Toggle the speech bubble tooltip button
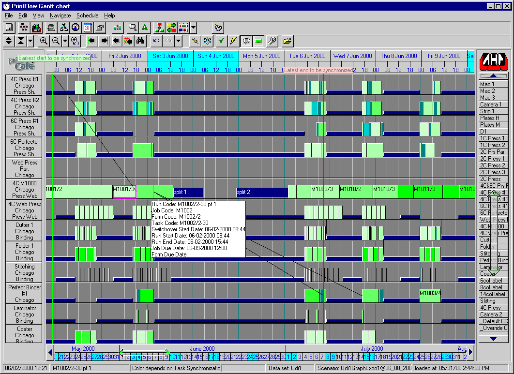Screen dimensions: 514x374 (x=246, y=41)
